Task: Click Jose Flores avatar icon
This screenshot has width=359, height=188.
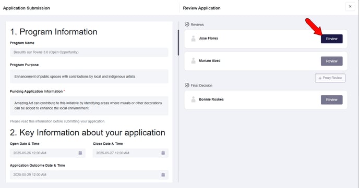Action: pos(193,39)
